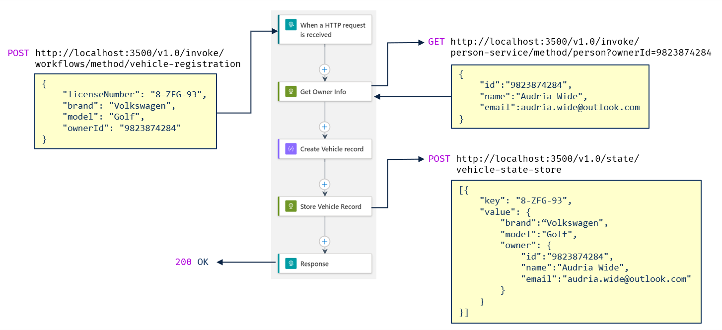Open the 'Get Owner Info' action card
The image size is (722, 330).
pos(325,92)
